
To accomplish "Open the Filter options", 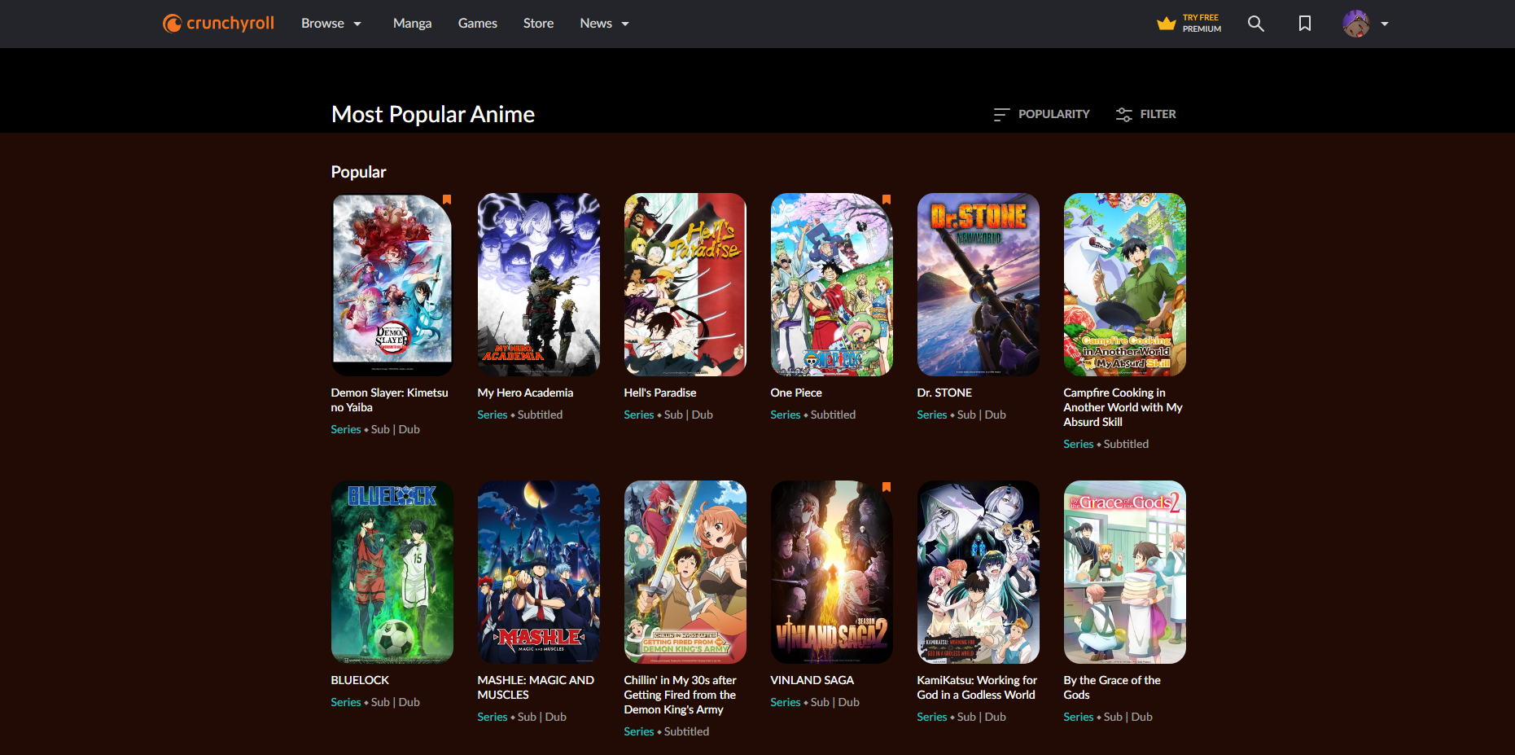I will (1146, 114).
